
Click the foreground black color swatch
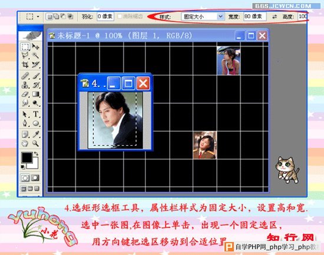(27, 157)
